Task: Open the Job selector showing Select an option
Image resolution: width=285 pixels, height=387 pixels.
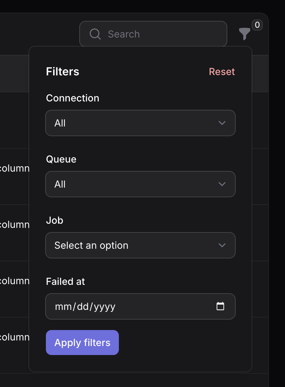Action: tap(140, 245)
